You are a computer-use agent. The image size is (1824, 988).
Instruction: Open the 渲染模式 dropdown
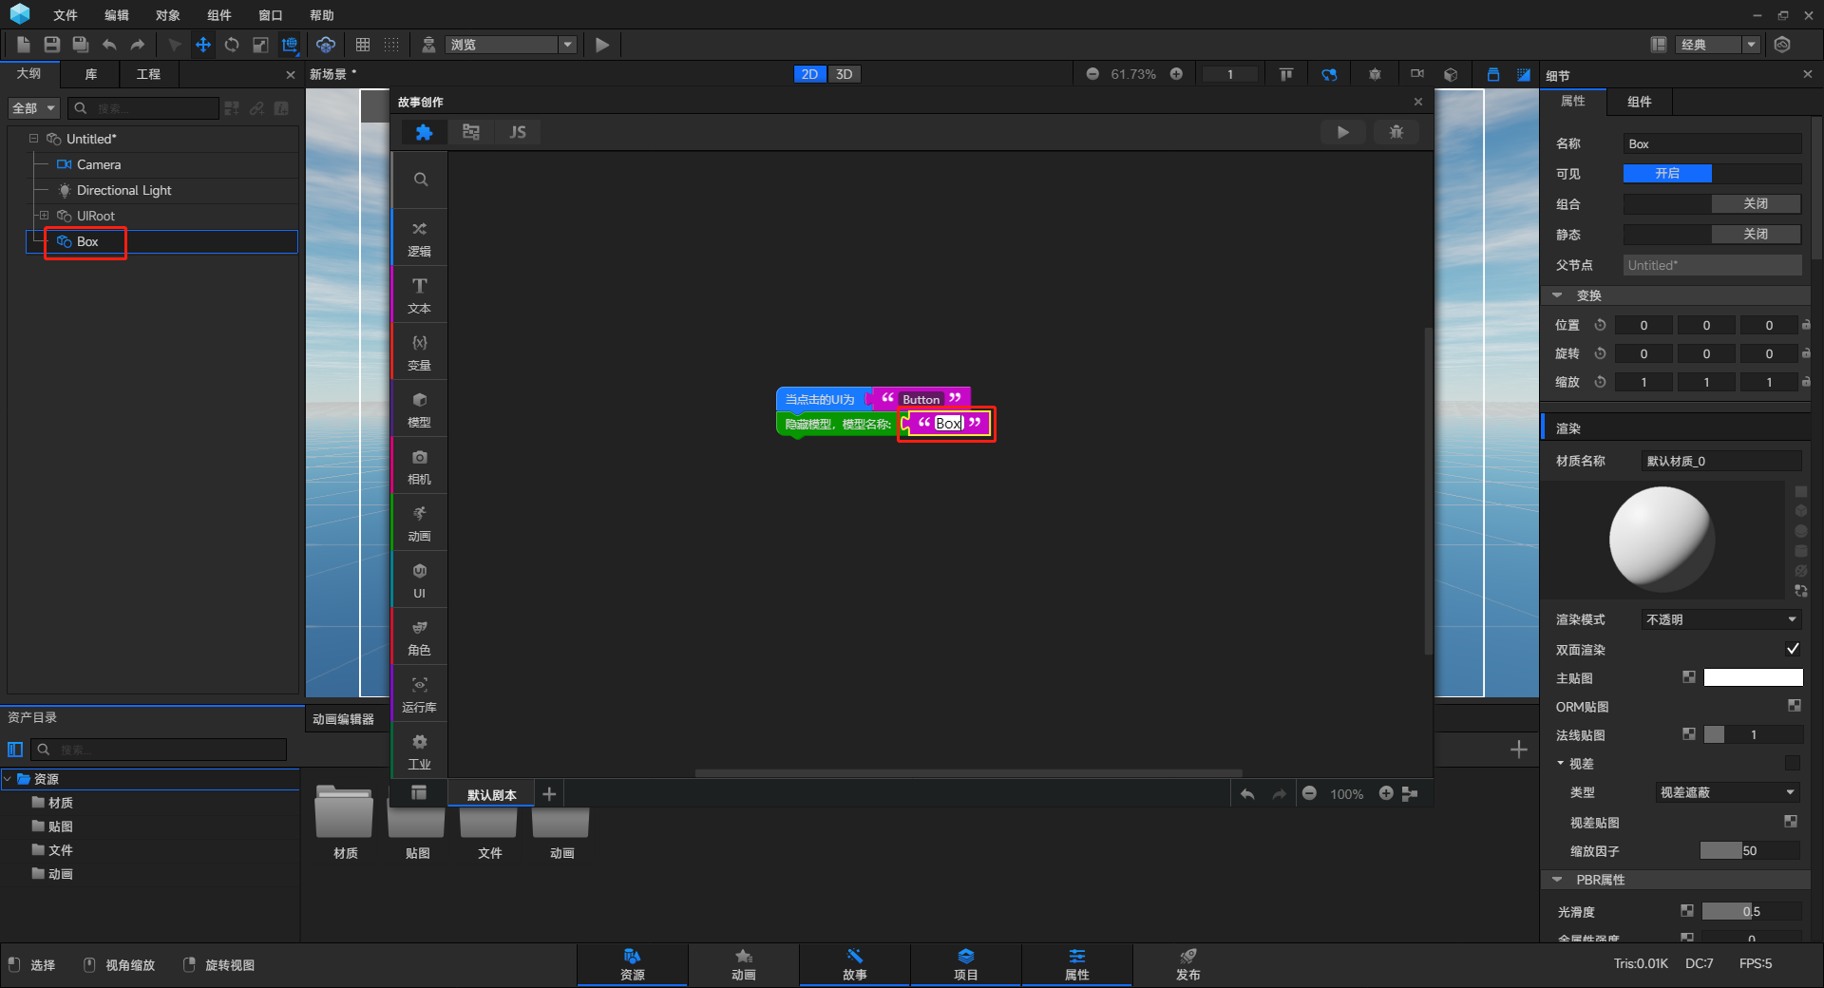1721,619
